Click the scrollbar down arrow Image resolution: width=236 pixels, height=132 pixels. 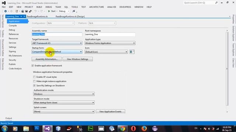tap(227, 112)
